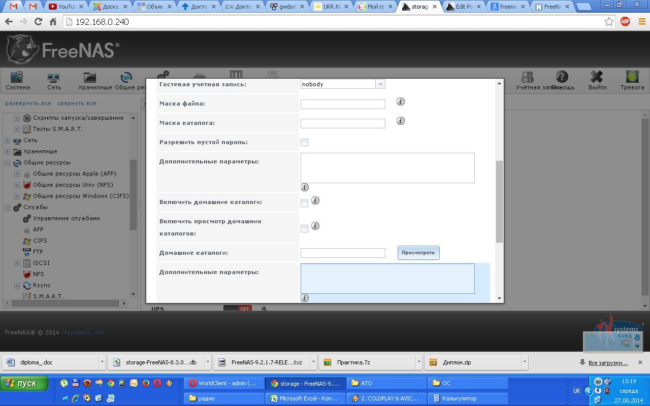Open the Учётная запись toolbar icon
Viewport: 650px width, 406px height.
(x=528, y=77)
